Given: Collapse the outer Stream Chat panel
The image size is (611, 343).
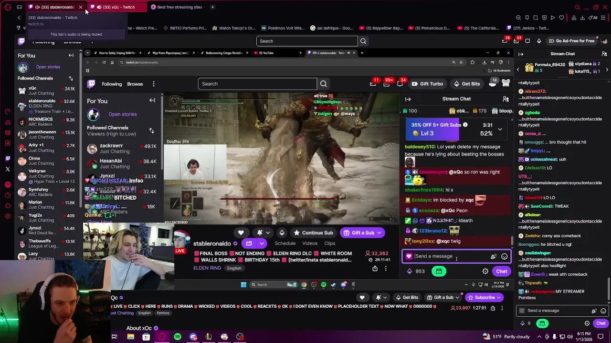Looking at the screenshot, I should (x=521, y=54).
